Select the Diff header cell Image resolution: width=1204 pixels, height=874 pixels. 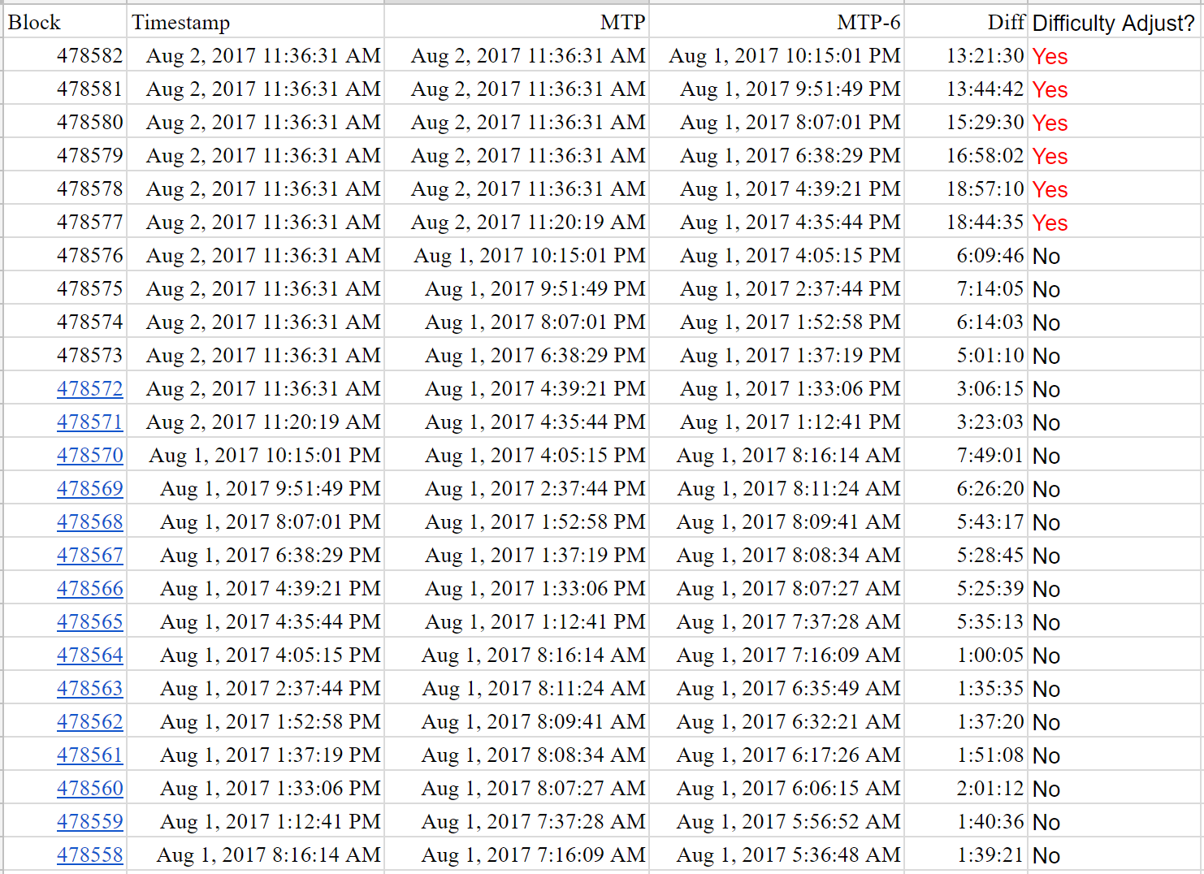pos(966,22)
